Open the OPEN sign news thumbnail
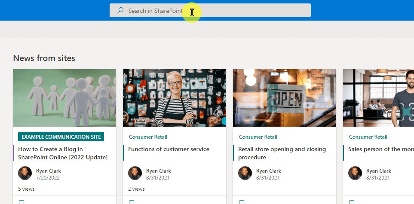The width and height of the screenshot is (414, 204). pos(285,98)
